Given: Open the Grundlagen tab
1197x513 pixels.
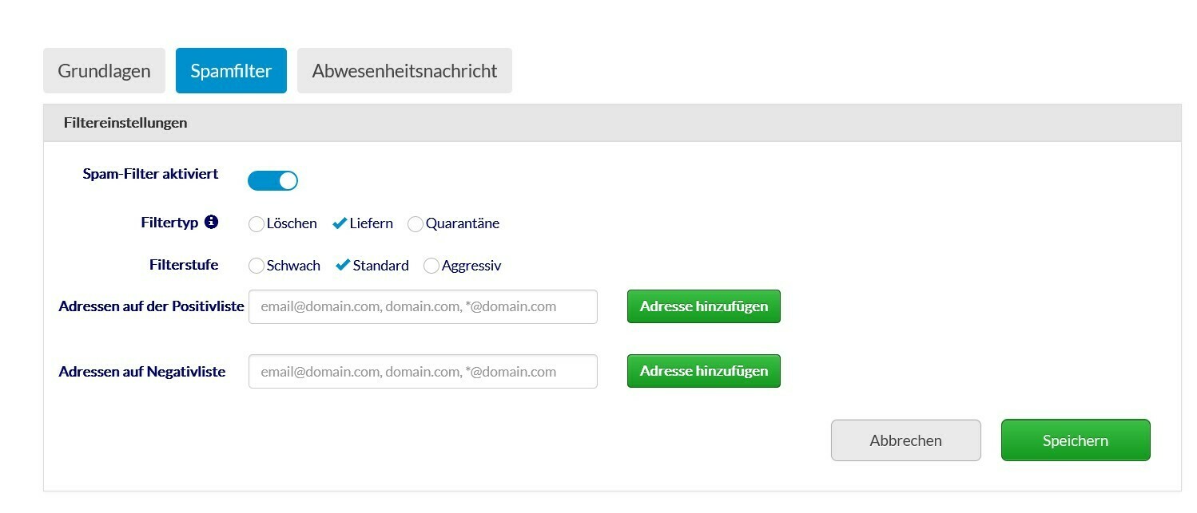Looking at the screenshot, I should click(x=104, y=70).
